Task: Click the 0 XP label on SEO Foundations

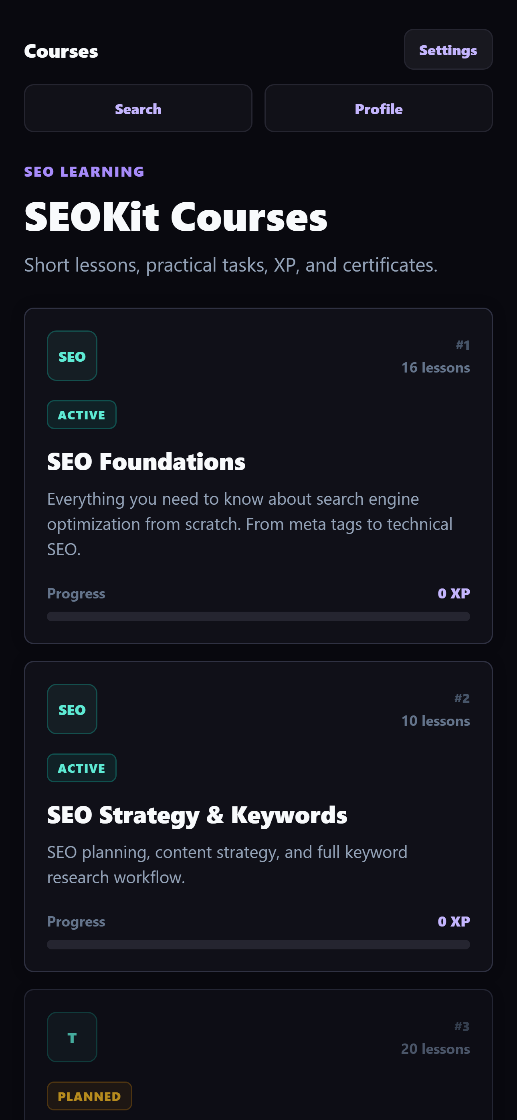Action: [454, 593]
